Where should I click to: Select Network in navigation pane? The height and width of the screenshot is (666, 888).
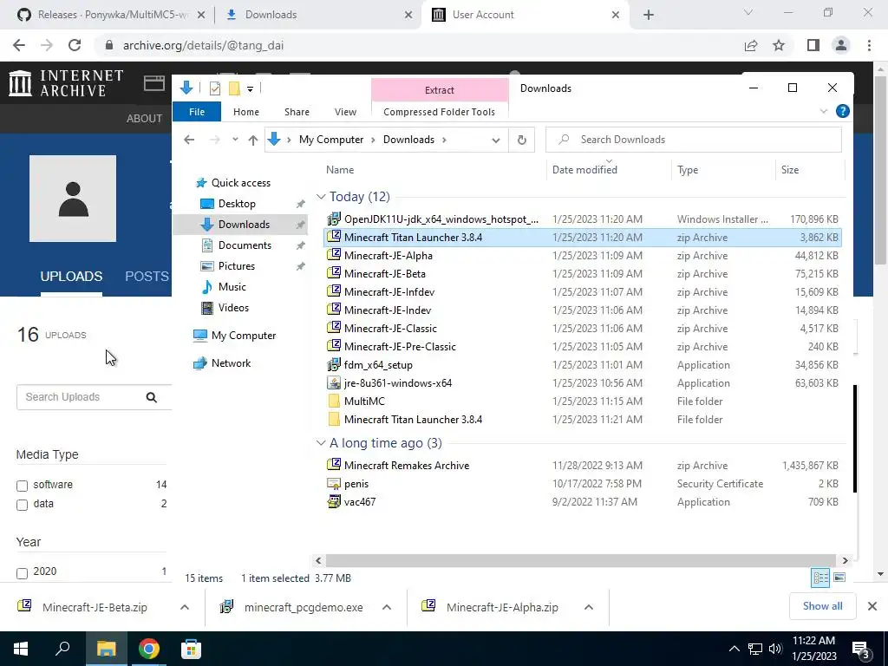(x=231, y=363)
